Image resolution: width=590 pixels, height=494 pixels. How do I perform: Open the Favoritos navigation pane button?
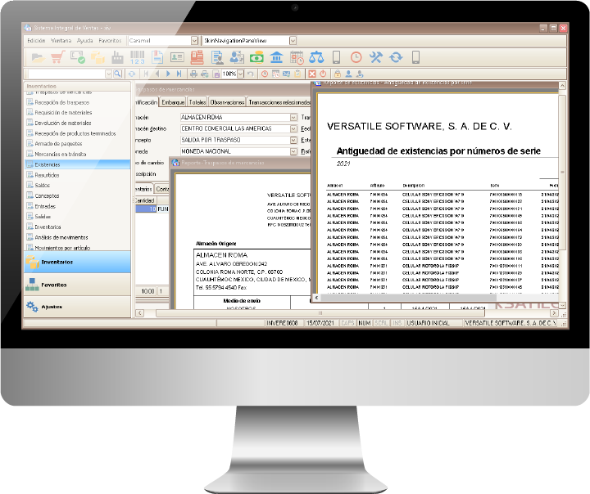point(78,285)
